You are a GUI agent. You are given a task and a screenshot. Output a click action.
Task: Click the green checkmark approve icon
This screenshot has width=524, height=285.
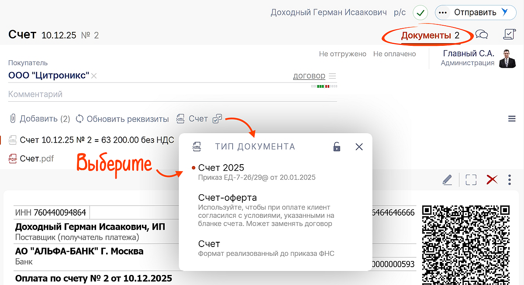(421, 13)
